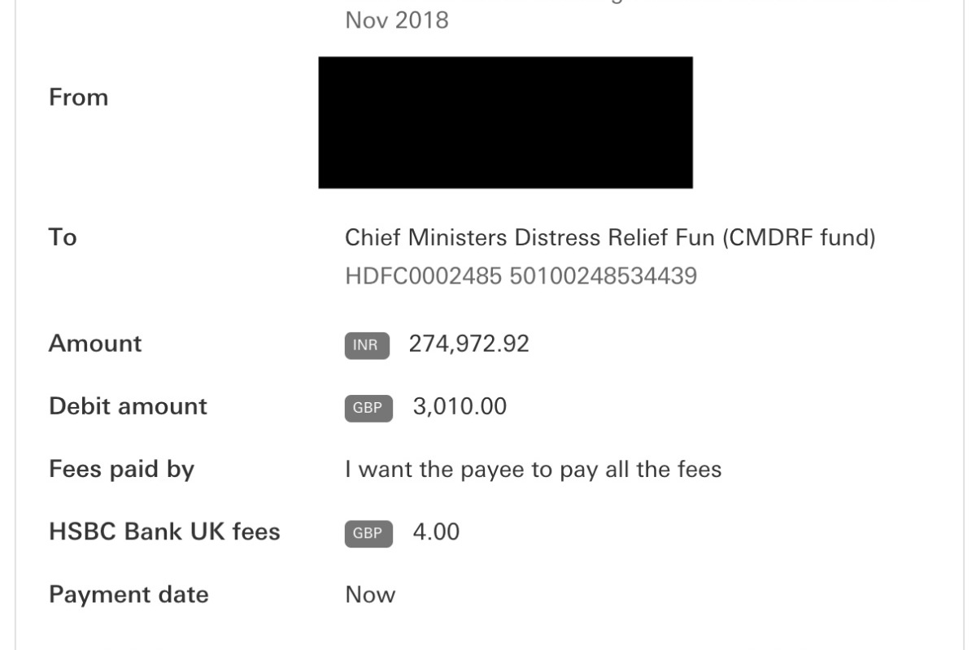The height and width of the screenshot is (650, 976).
Task: Click the Amount label
Action: [95, 344]
